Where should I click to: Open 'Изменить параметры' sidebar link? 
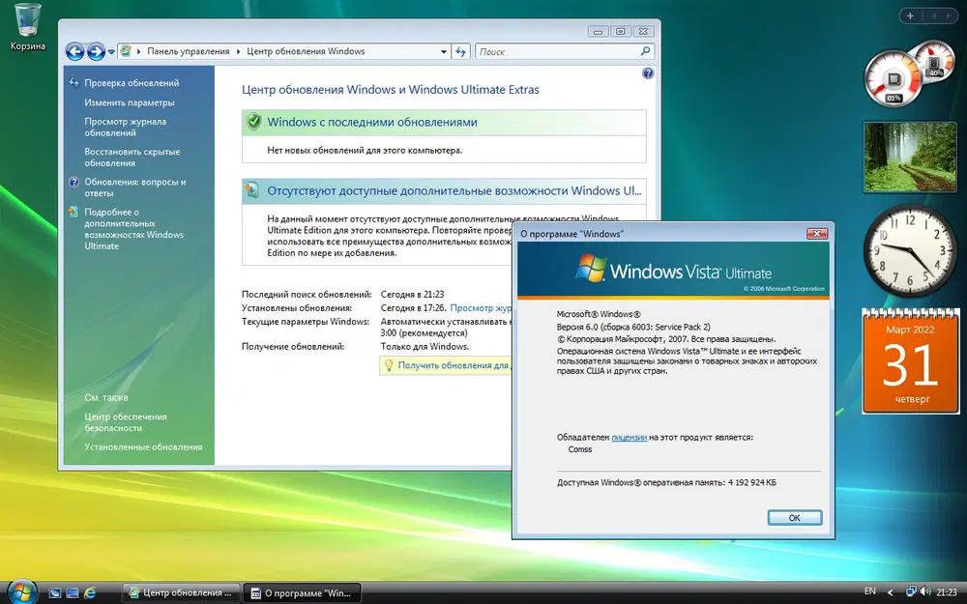(x=130, y=102)
